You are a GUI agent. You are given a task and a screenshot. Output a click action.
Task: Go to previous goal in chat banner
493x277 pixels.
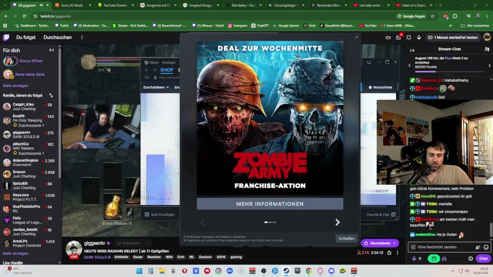[409, 65]
